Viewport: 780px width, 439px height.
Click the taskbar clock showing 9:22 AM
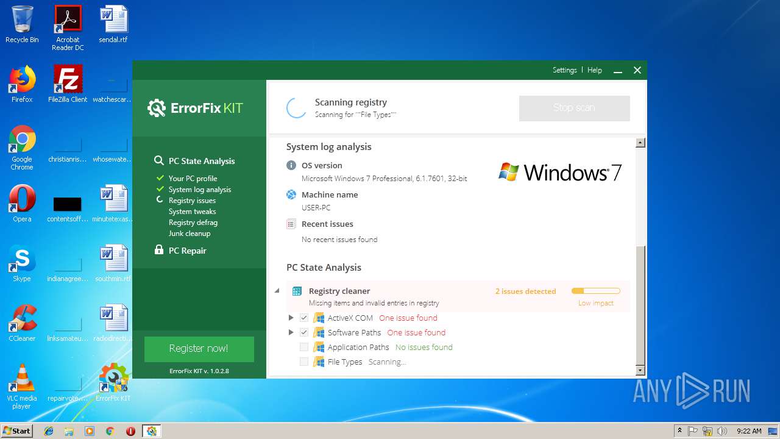click(x=749, y=431)
